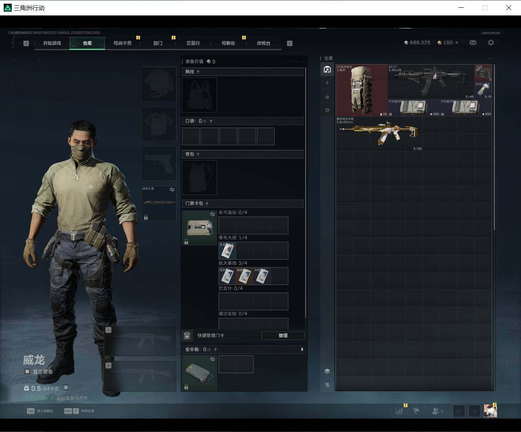
Task: Open the mail envelope icon
Action: 473,43
